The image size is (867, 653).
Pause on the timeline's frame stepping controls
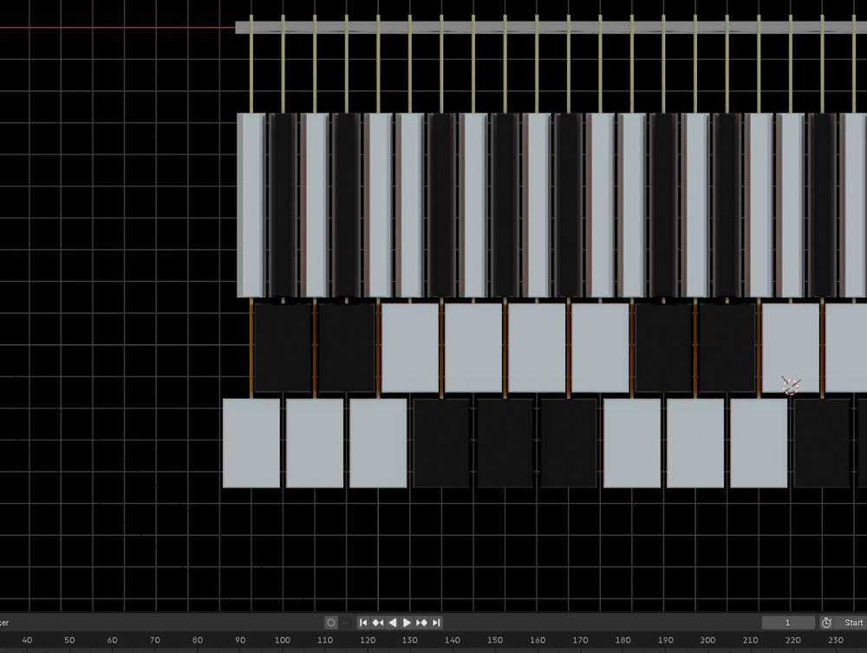[407, 622]
